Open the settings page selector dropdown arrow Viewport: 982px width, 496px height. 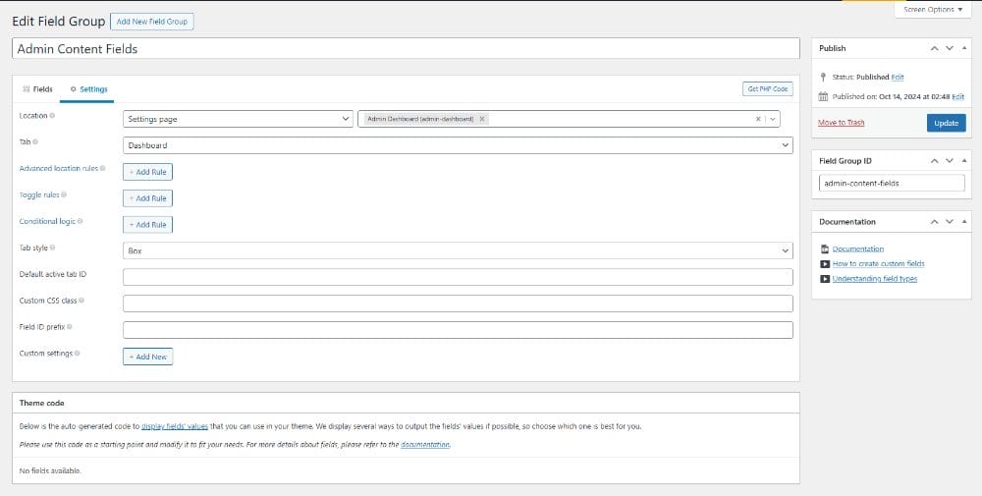pos(773,119)
